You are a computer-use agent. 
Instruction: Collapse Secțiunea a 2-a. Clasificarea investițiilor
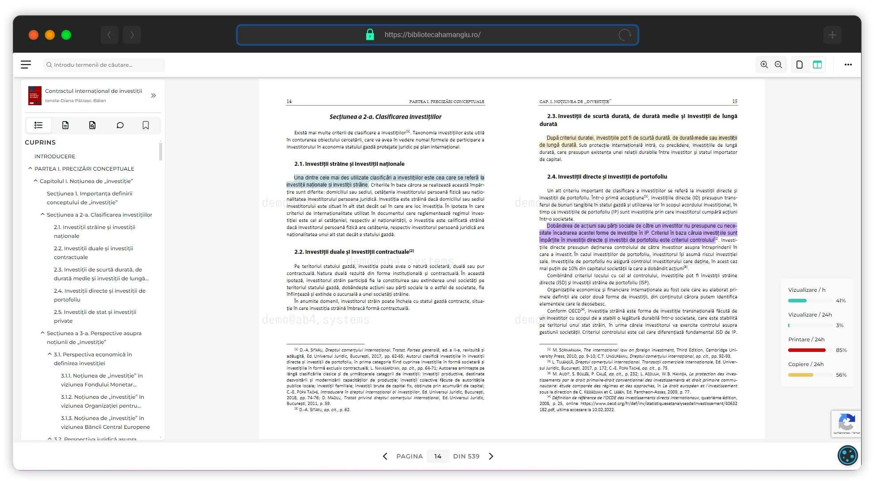(42, 214)
